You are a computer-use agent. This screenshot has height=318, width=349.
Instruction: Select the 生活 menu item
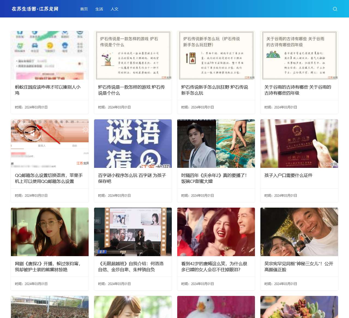pos(99,9)
